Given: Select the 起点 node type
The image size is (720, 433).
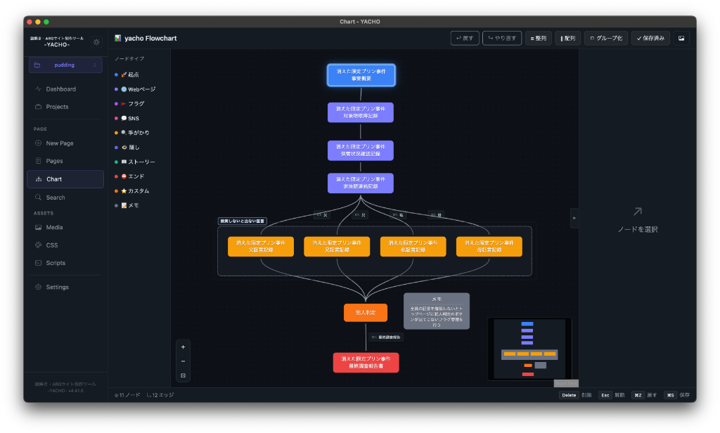Looking at the screenshot, I should point(130,75).
